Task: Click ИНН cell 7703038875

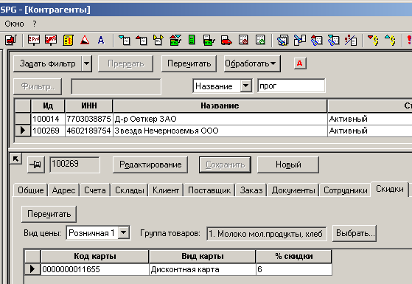Action: coord(88,119)
